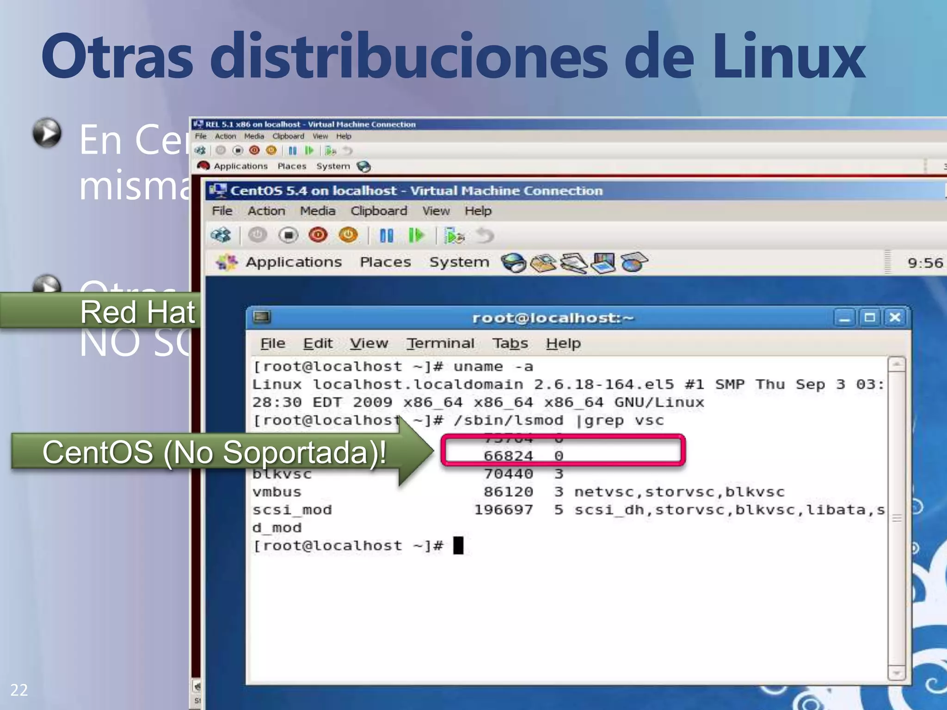This screenshot has height=710, width=947.
Task: Click the terminal window menu icon in title bar
Action: 262,317
